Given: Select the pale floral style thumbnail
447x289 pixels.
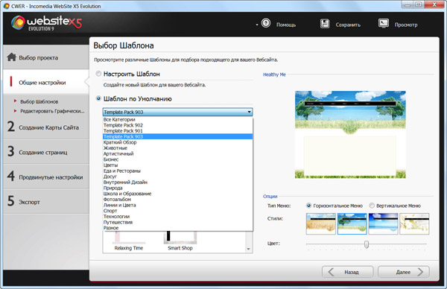Looking at the screenshot, I should 414,223.
